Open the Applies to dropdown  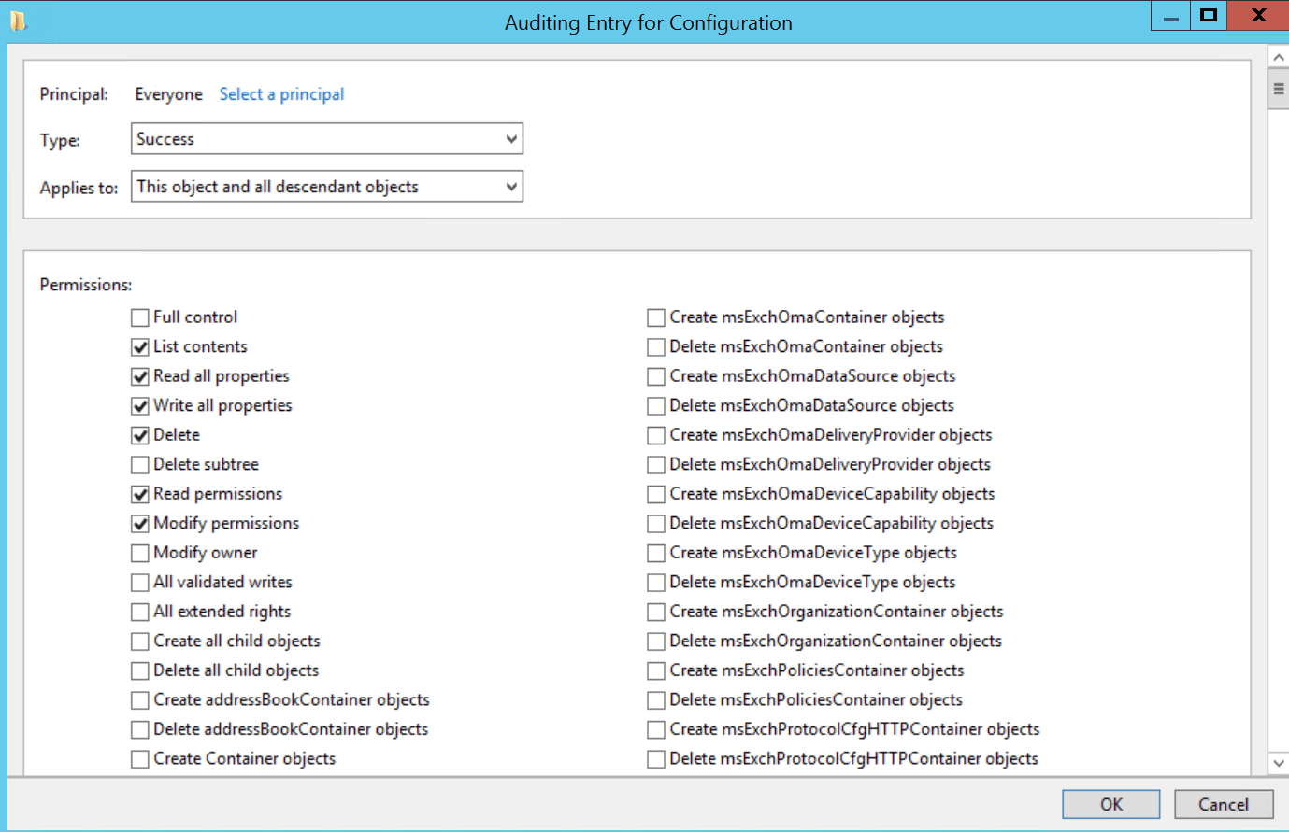(x=512, y=186)
